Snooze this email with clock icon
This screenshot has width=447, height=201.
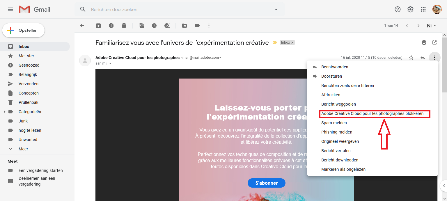point(154,26)
